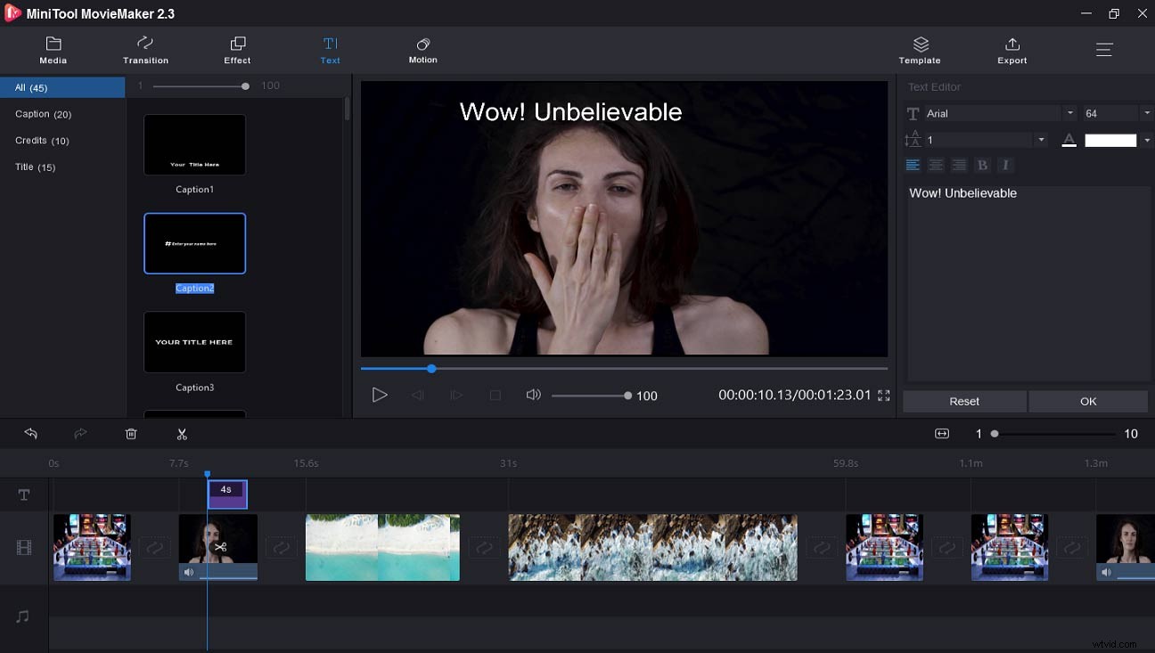Click the Export icon
This screenshot has width=1155, height=653.
point(1012,49)
